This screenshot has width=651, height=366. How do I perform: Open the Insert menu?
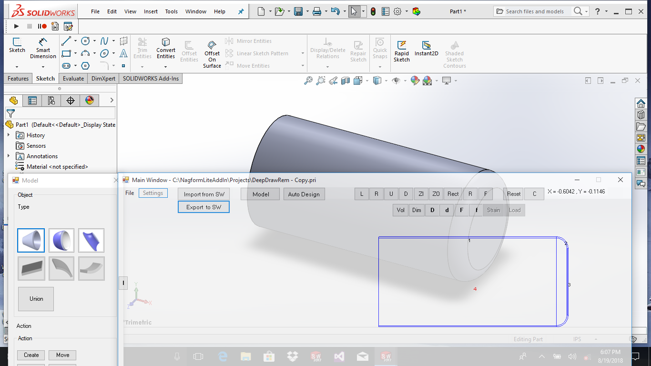pyautogui.click(x=151, y=11)
